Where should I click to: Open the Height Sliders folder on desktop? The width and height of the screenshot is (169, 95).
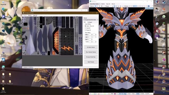tap(3, 76)
